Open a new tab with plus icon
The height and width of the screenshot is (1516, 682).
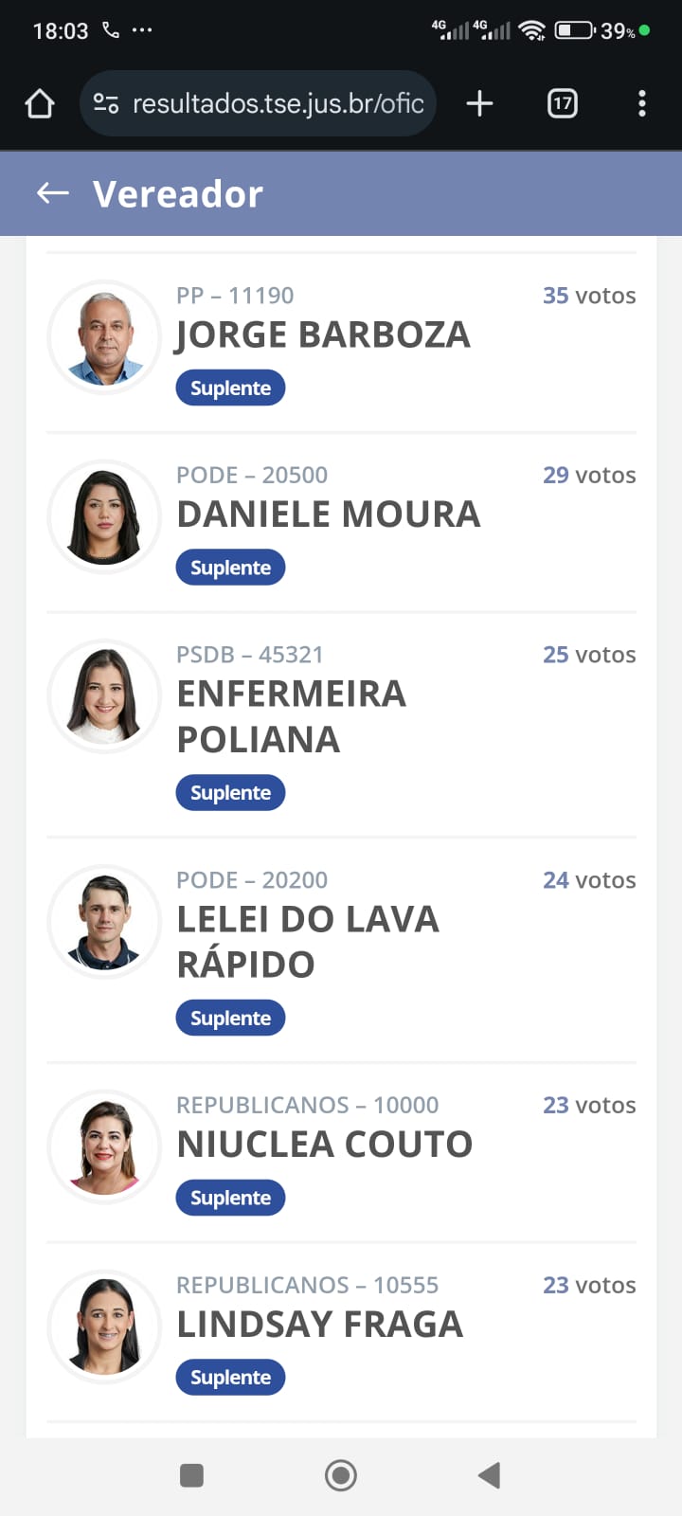480,103
